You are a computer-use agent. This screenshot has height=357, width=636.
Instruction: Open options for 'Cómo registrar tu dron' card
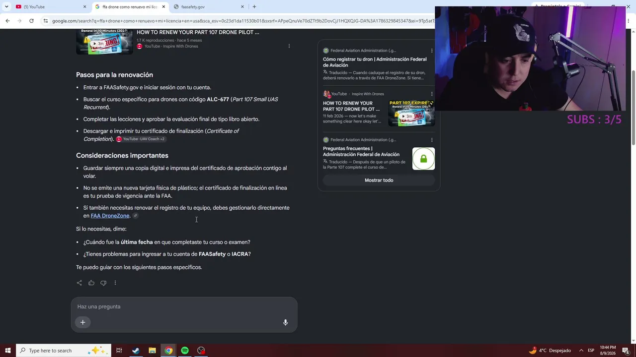[x=432, y=51]
